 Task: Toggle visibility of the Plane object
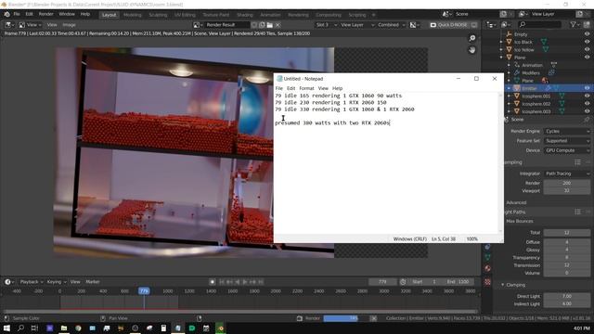(587, 58)
